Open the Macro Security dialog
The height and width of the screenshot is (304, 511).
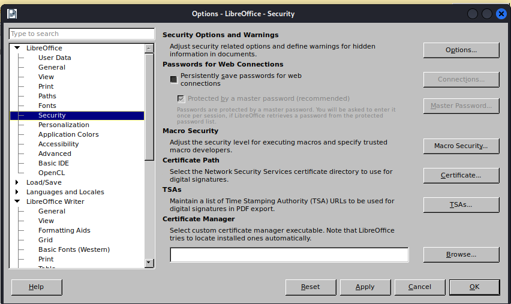461,146
